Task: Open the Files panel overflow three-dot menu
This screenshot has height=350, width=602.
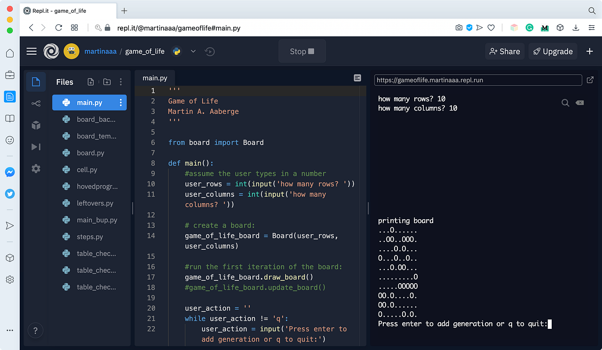Action: tap(121, 81)
